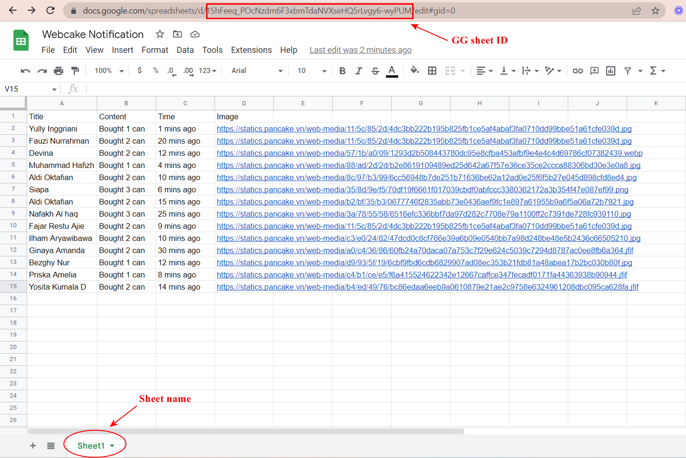This screenshot has height=458, width=686.
Task: Click 'Last edit was 2 minutes ago'
Action: tap(360, 50)
